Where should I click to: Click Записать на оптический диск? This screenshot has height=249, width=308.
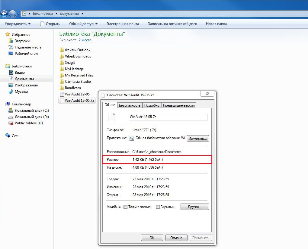pos(172,24)
